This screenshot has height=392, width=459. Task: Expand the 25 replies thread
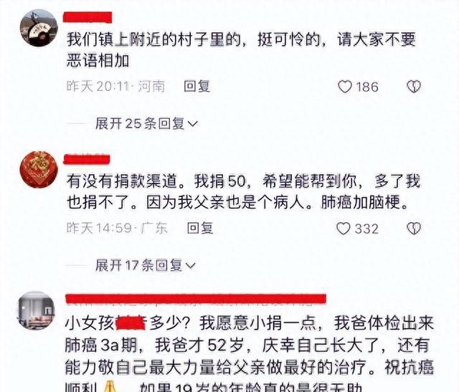146,124
